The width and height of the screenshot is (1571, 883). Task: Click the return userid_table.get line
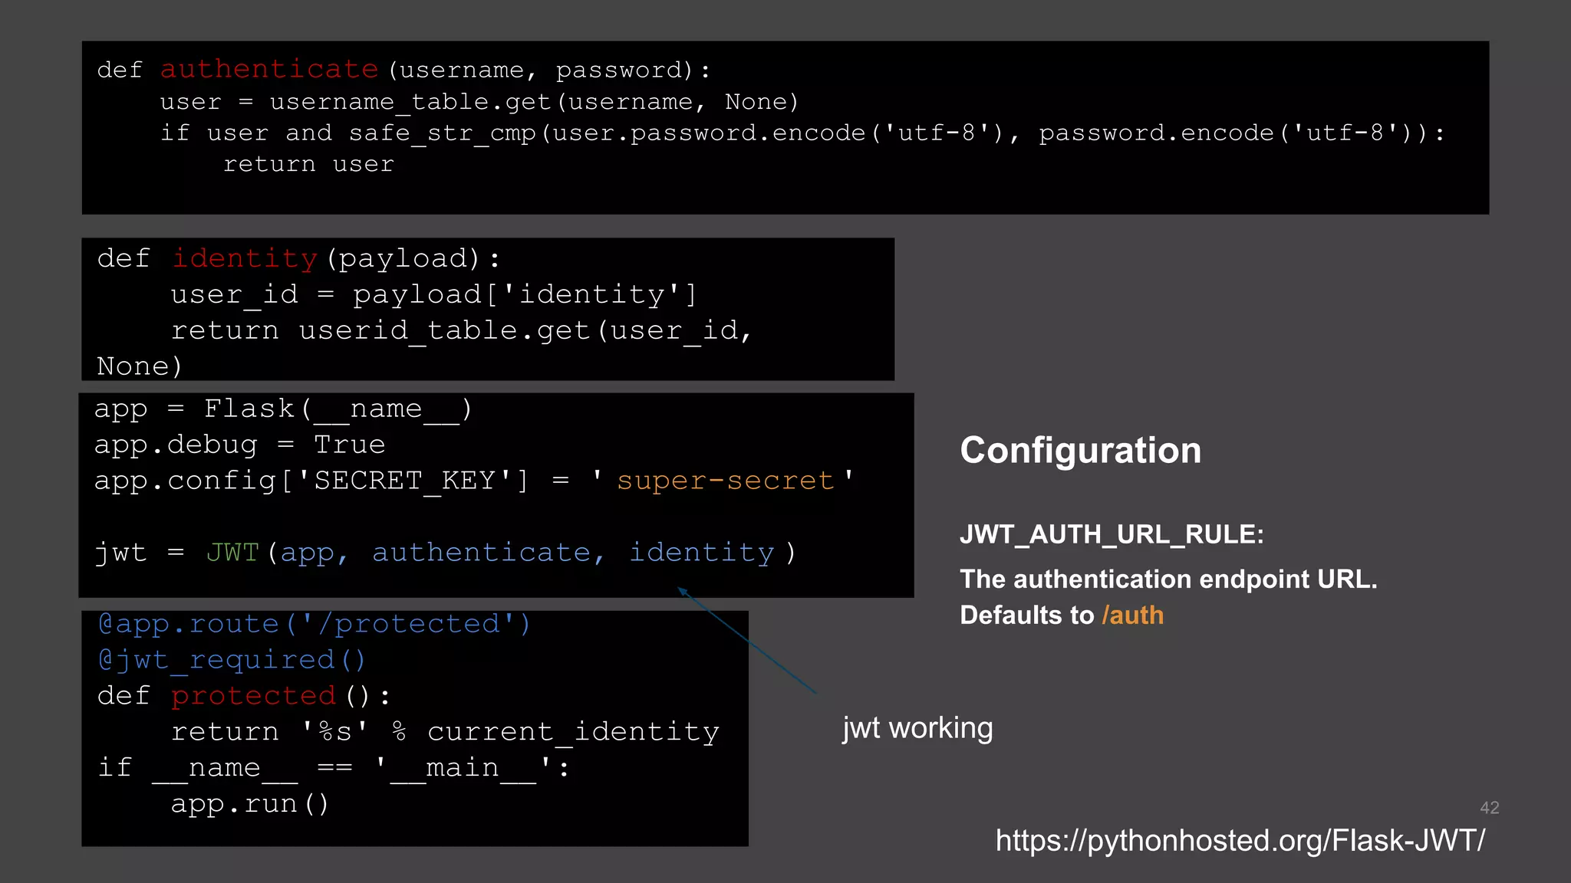click(460, 330)
